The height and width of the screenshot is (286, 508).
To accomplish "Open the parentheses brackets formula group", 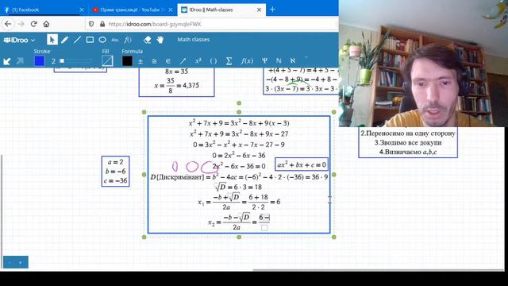I will coord(214,61).
